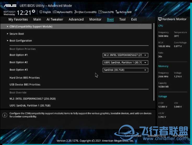Click the 12:21 clock display
Image resolution: width=192 pixels, height=145 pixels.
tap(24, 13)
